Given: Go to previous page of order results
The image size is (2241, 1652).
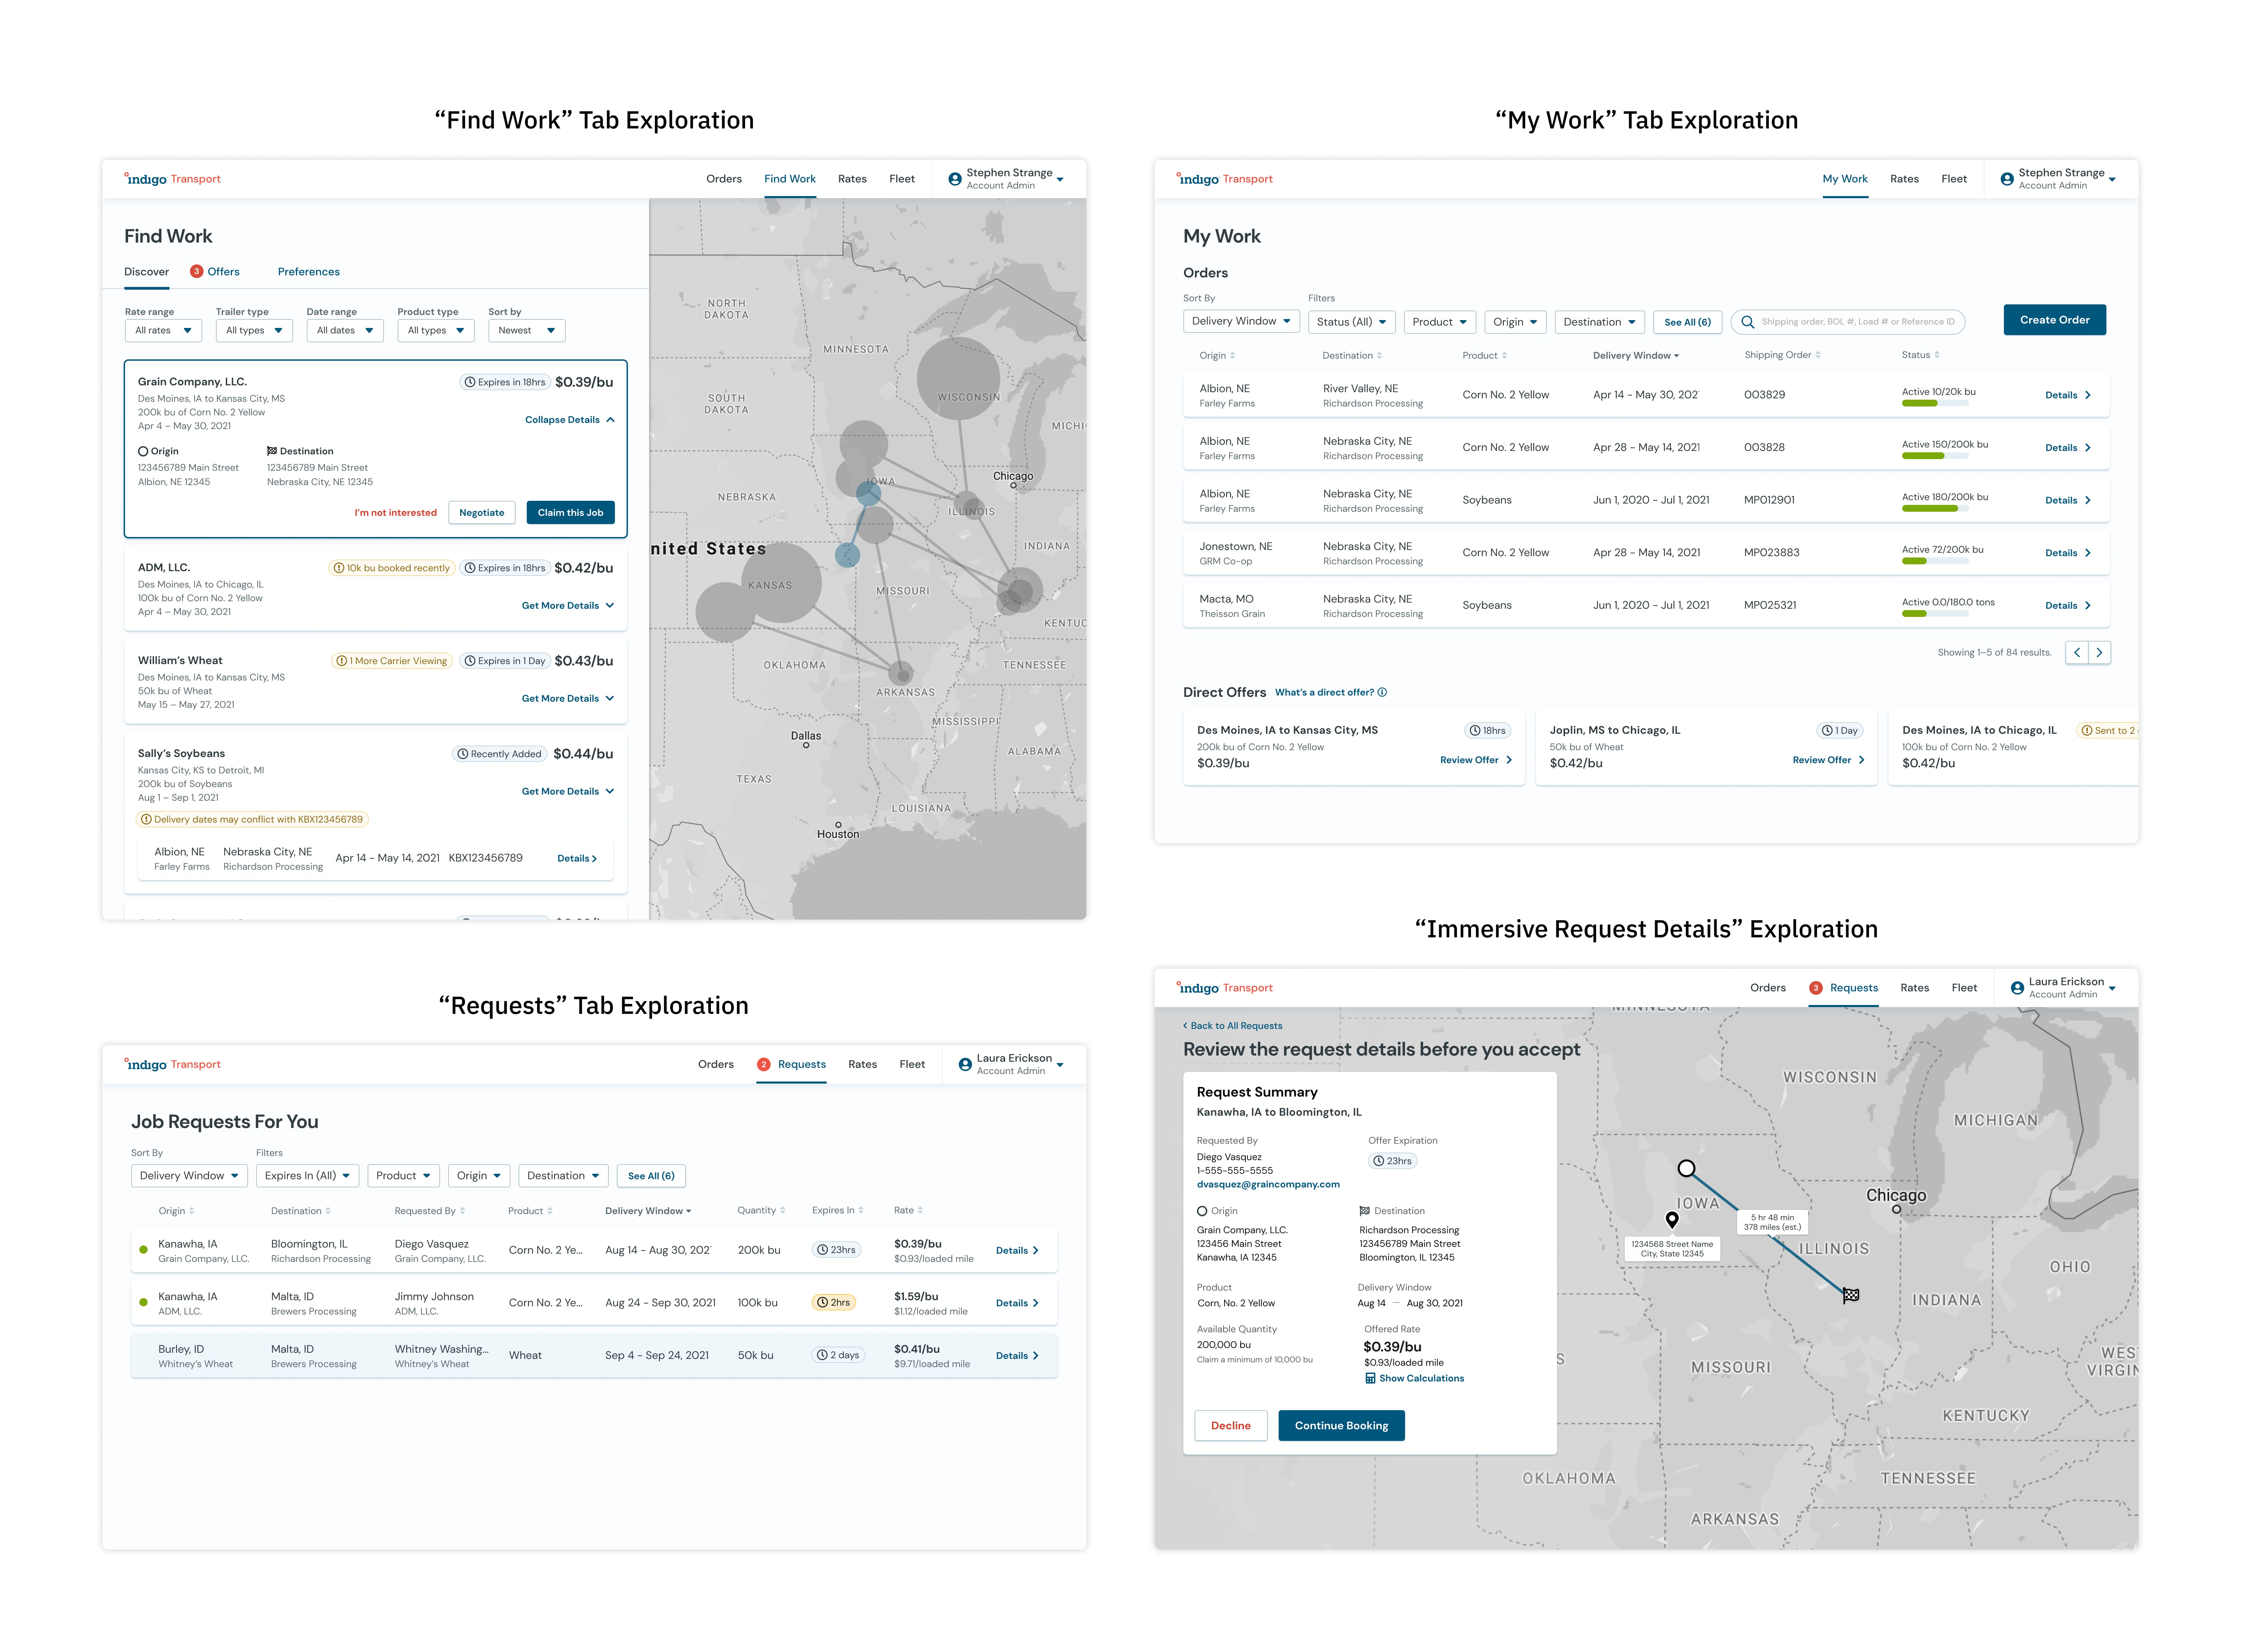Looking at the screenshot, I should pos(2077,653).
